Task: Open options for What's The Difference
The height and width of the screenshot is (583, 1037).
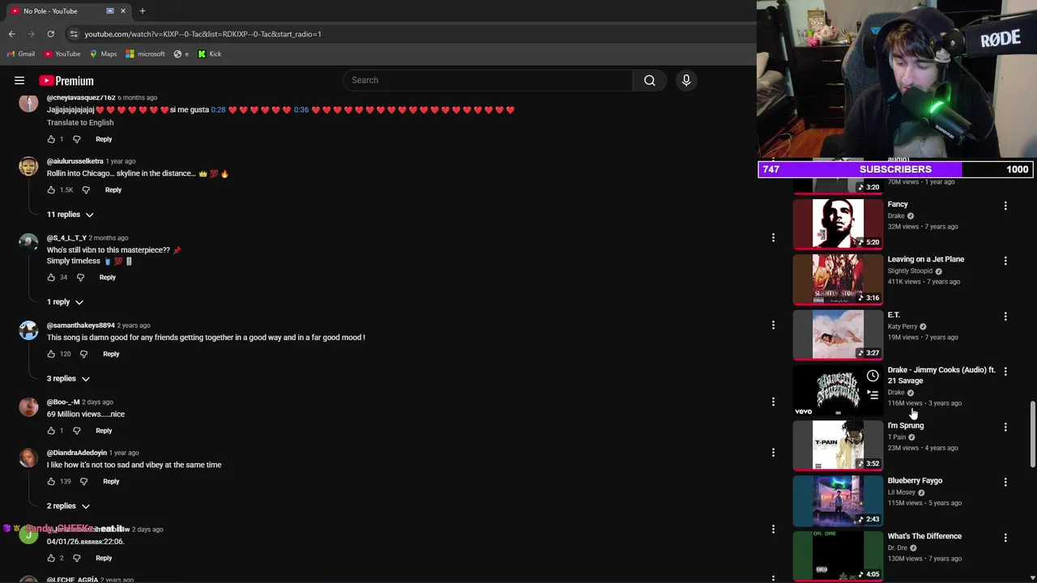Action: point(1005,538)
